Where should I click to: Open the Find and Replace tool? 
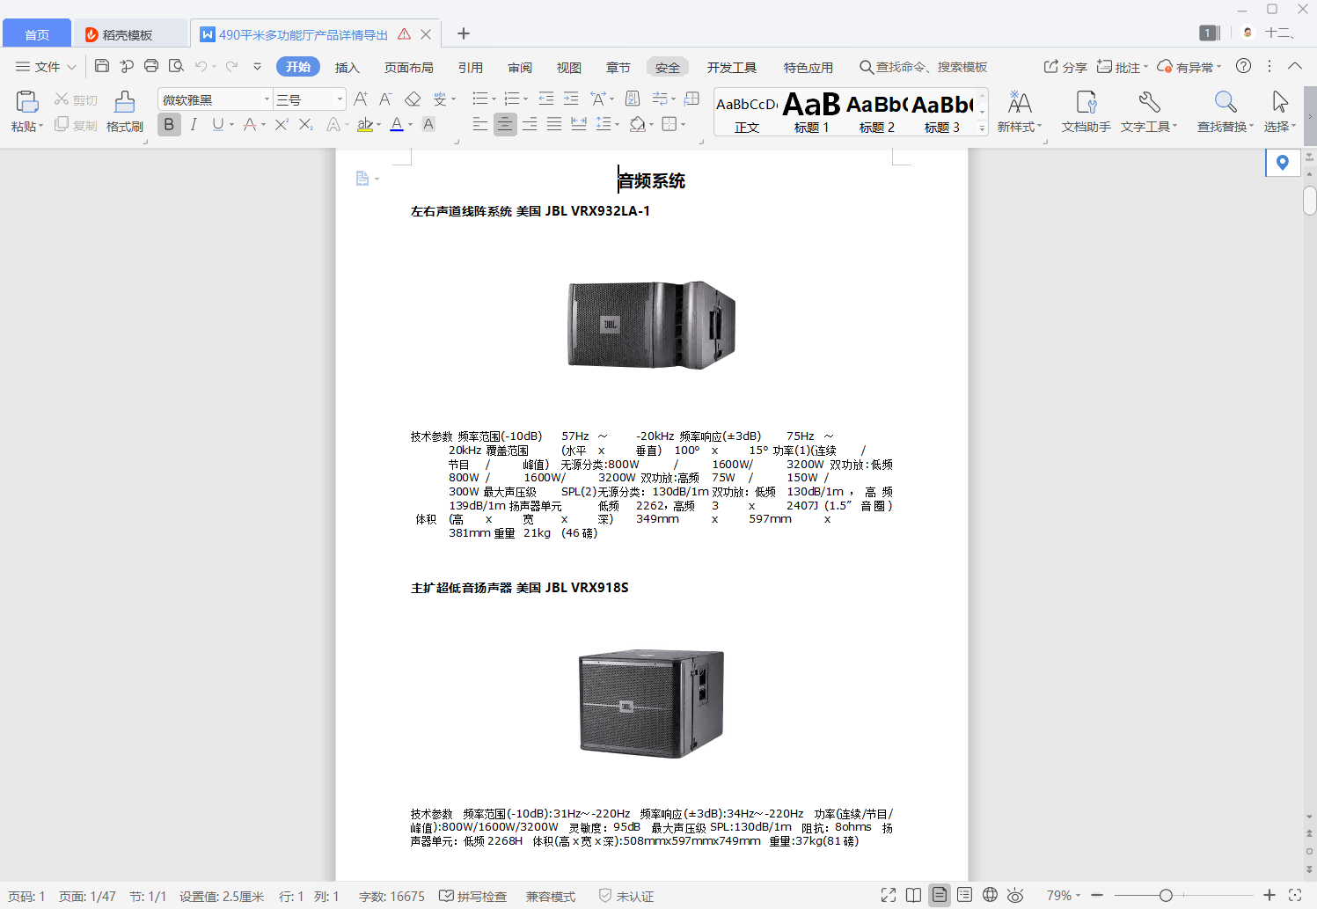1224,110
